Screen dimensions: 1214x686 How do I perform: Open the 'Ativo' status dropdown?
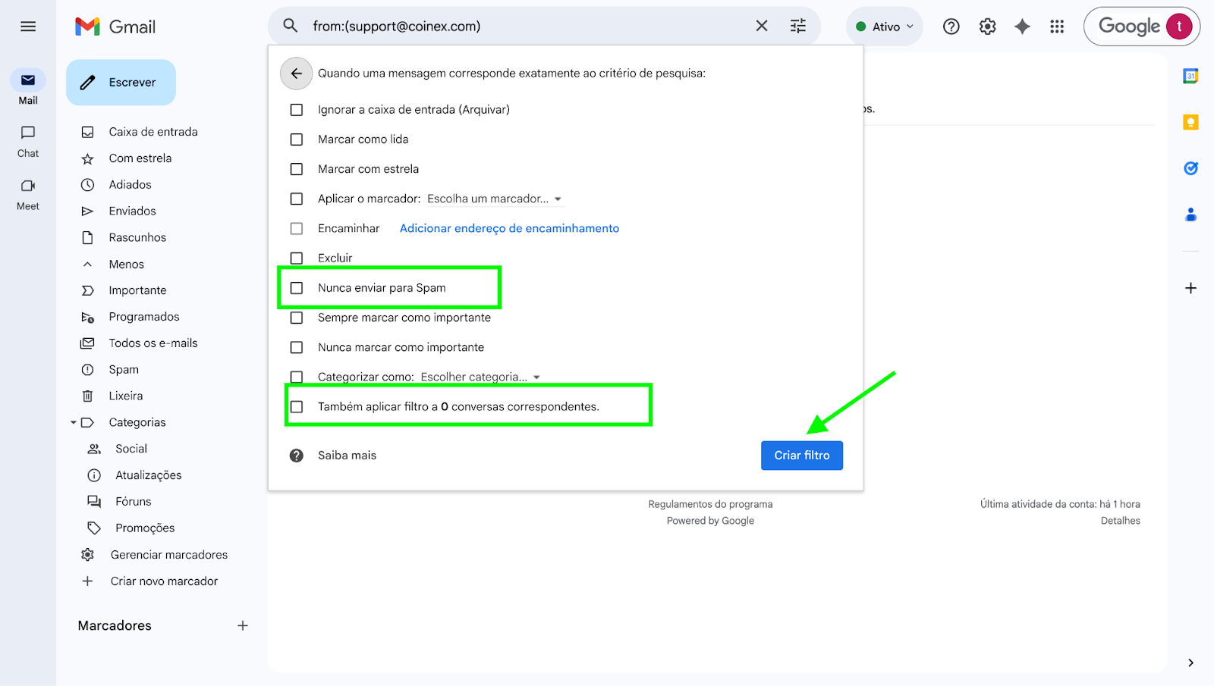point(884,27)
